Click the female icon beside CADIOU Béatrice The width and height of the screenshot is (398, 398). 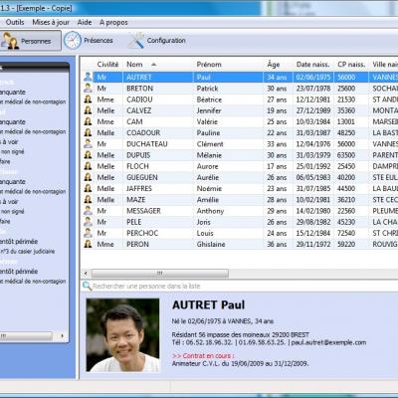88,99
